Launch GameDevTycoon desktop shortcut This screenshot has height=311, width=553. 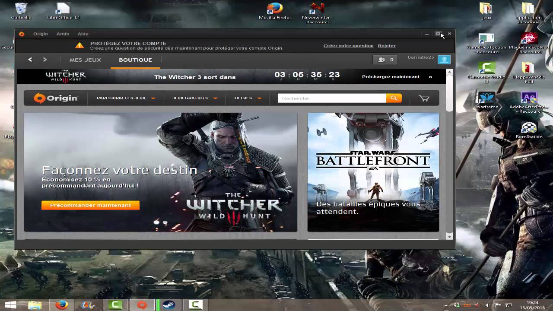[x=486, y=43]
